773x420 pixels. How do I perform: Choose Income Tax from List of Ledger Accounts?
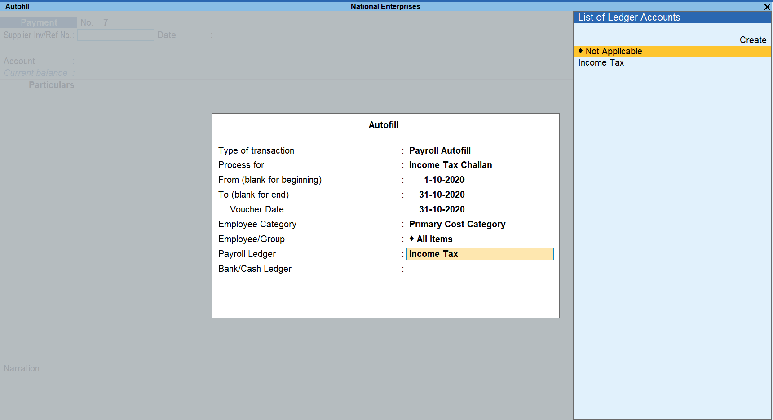(x=601, y=62)
